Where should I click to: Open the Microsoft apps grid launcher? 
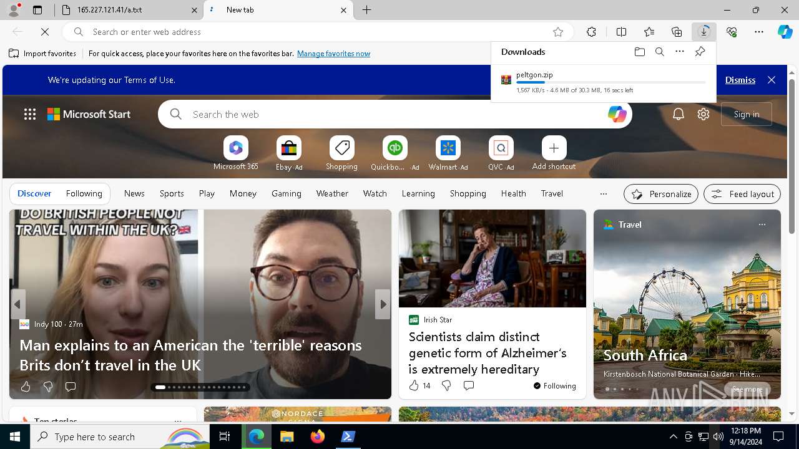[30, 114]
